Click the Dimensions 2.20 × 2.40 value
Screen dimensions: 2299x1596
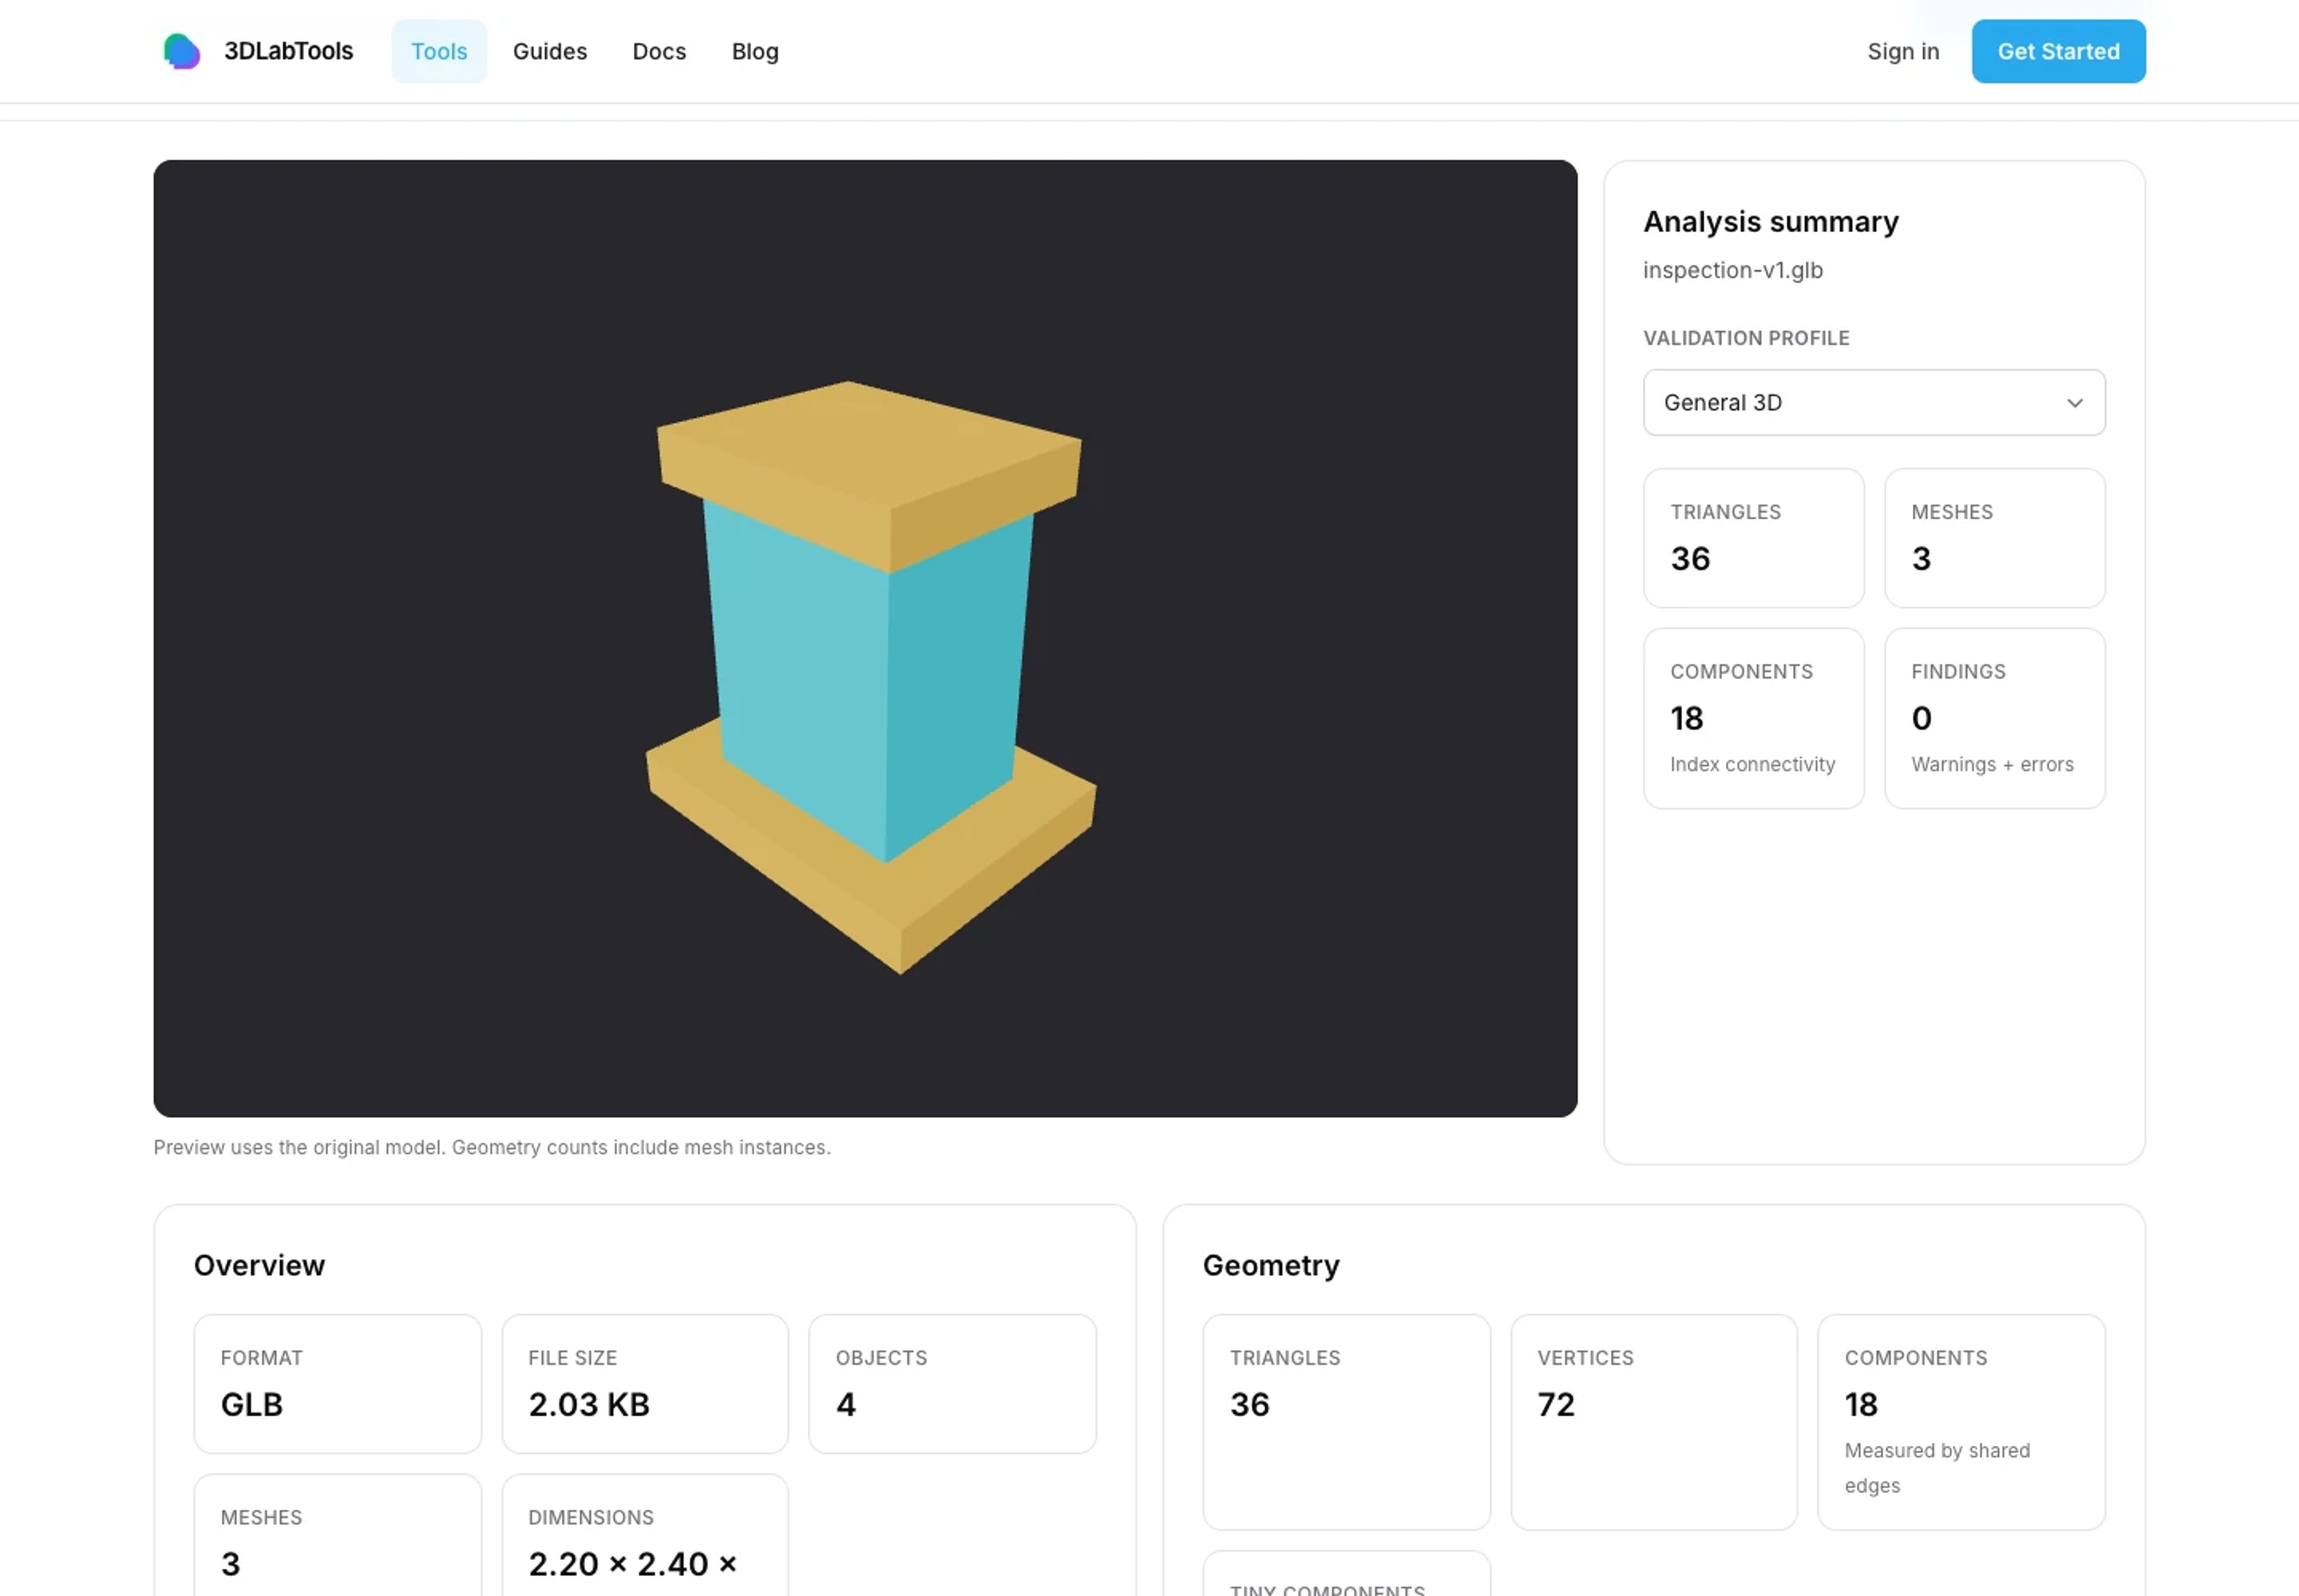coord(633,1564)
